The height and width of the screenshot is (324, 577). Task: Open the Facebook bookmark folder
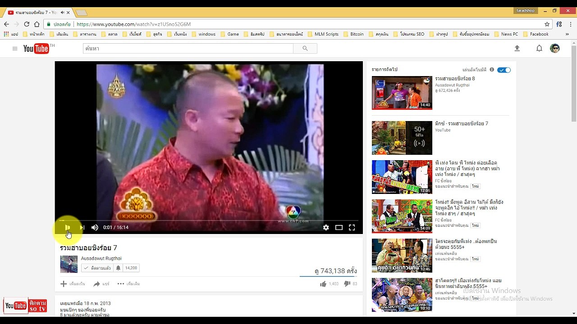click(x=536, y=34)
